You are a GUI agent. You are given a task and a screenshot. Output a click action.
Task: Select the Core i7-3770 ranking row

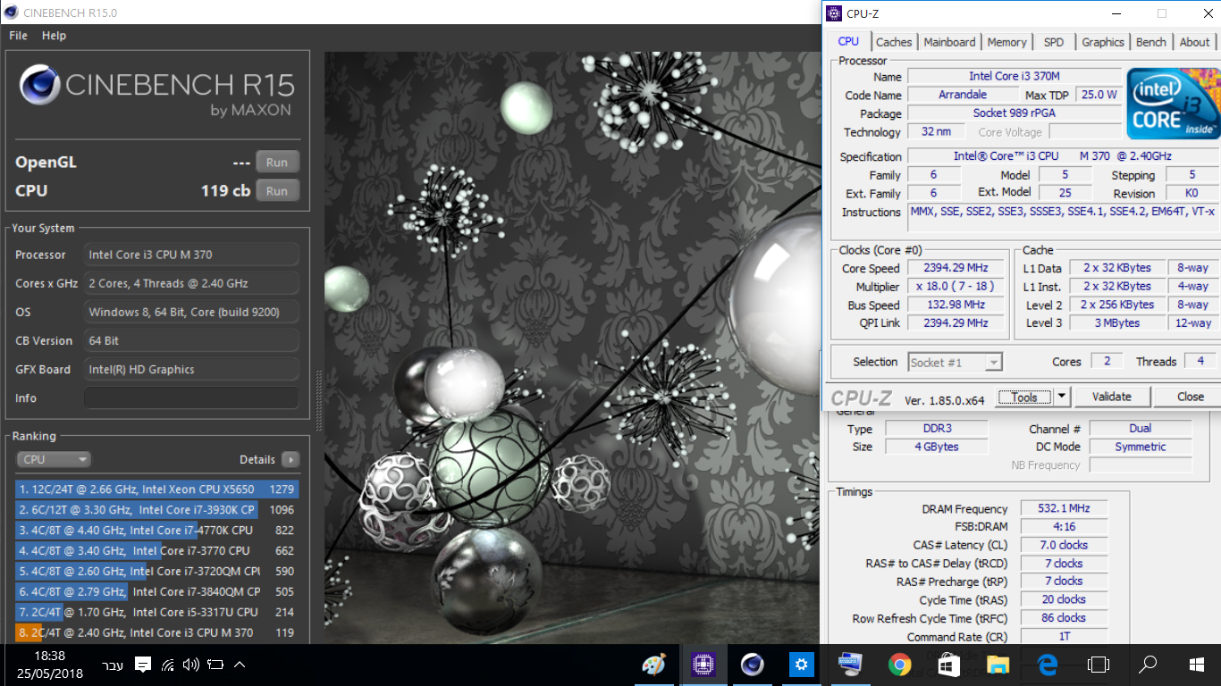click(157, 551)
